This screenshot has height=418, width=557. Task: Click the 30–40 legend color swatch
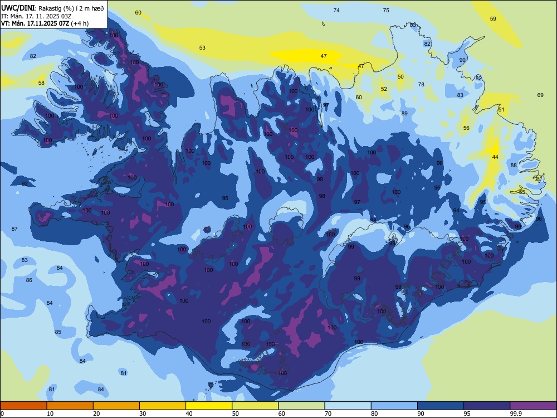pos(163,406)
